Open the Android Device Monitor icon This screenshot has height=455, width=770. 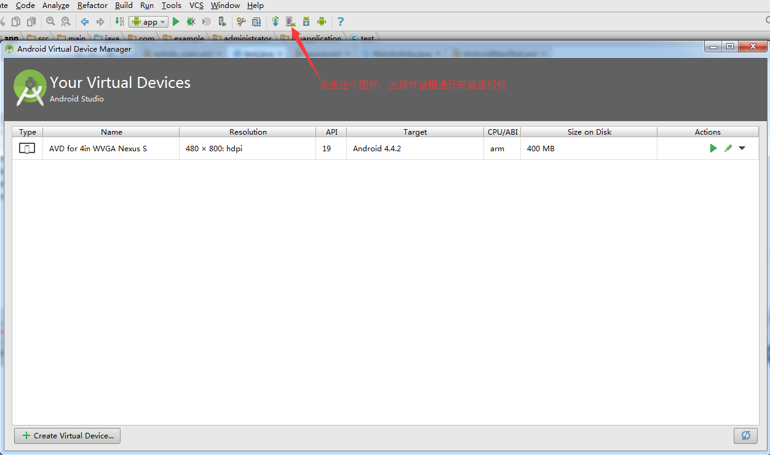click(322, 22)
